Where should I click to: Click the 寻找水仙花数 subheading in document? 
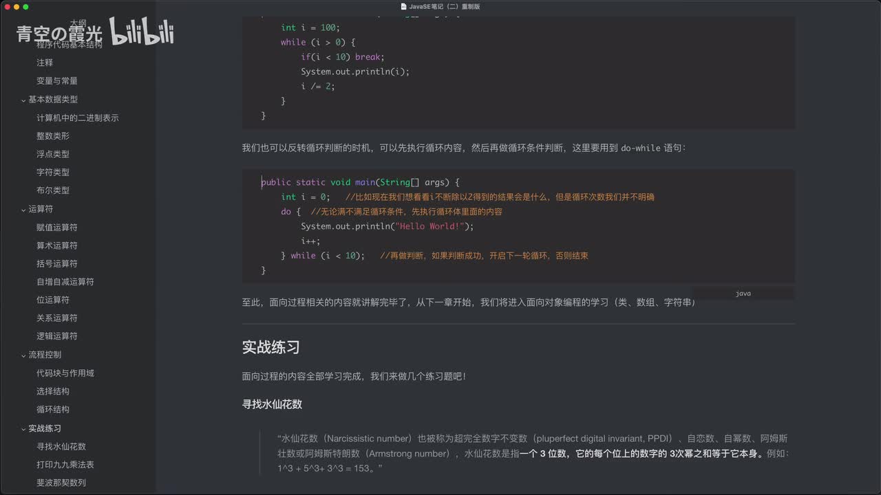[272, 404]
